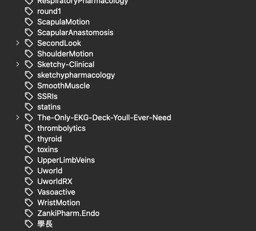The height and width of the screenshot is (231, 256).
Task: Click the tag icon beside round1
Action: click(x=29, y=11)
